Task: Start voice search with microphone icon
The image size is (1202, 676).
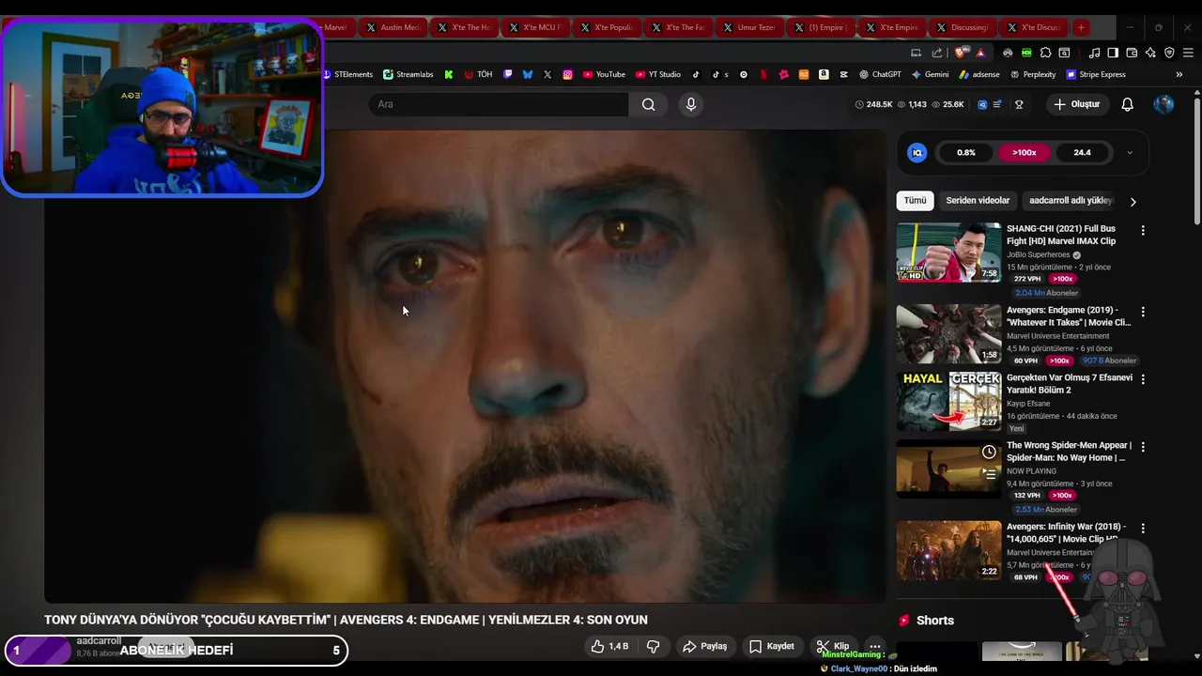Action: click(691, 104)
